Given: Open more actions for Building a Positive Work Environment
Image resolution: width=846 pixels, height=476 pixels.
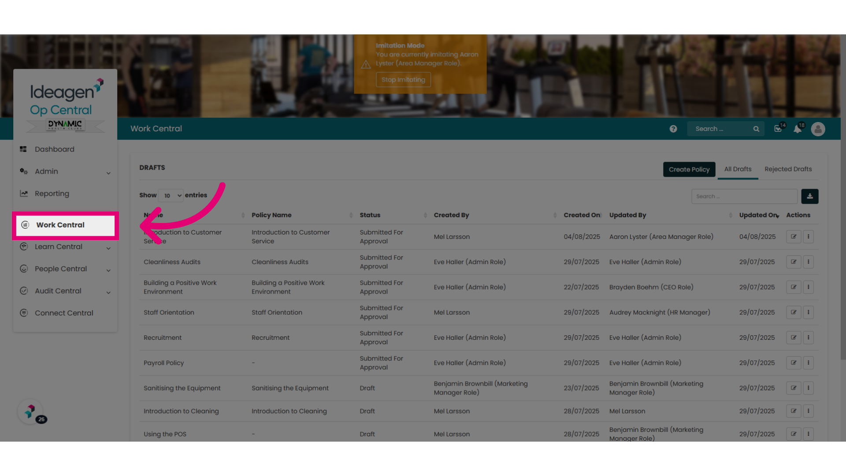Looking at the screenshot, I should (x=808, y=287).
